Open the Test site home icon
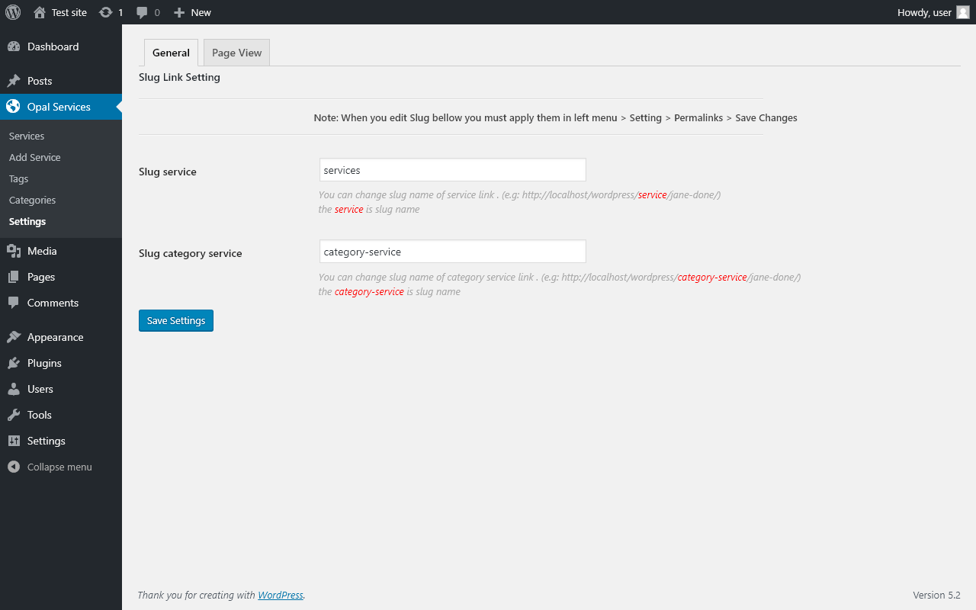 (40, 12)
